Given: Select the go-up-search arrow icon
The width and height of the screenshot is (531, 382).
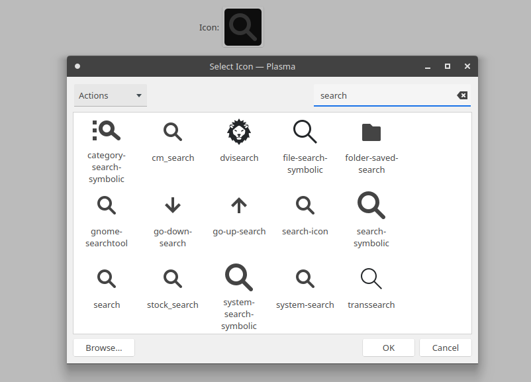Looking at the screenshot, I should [x=239, y=205].
